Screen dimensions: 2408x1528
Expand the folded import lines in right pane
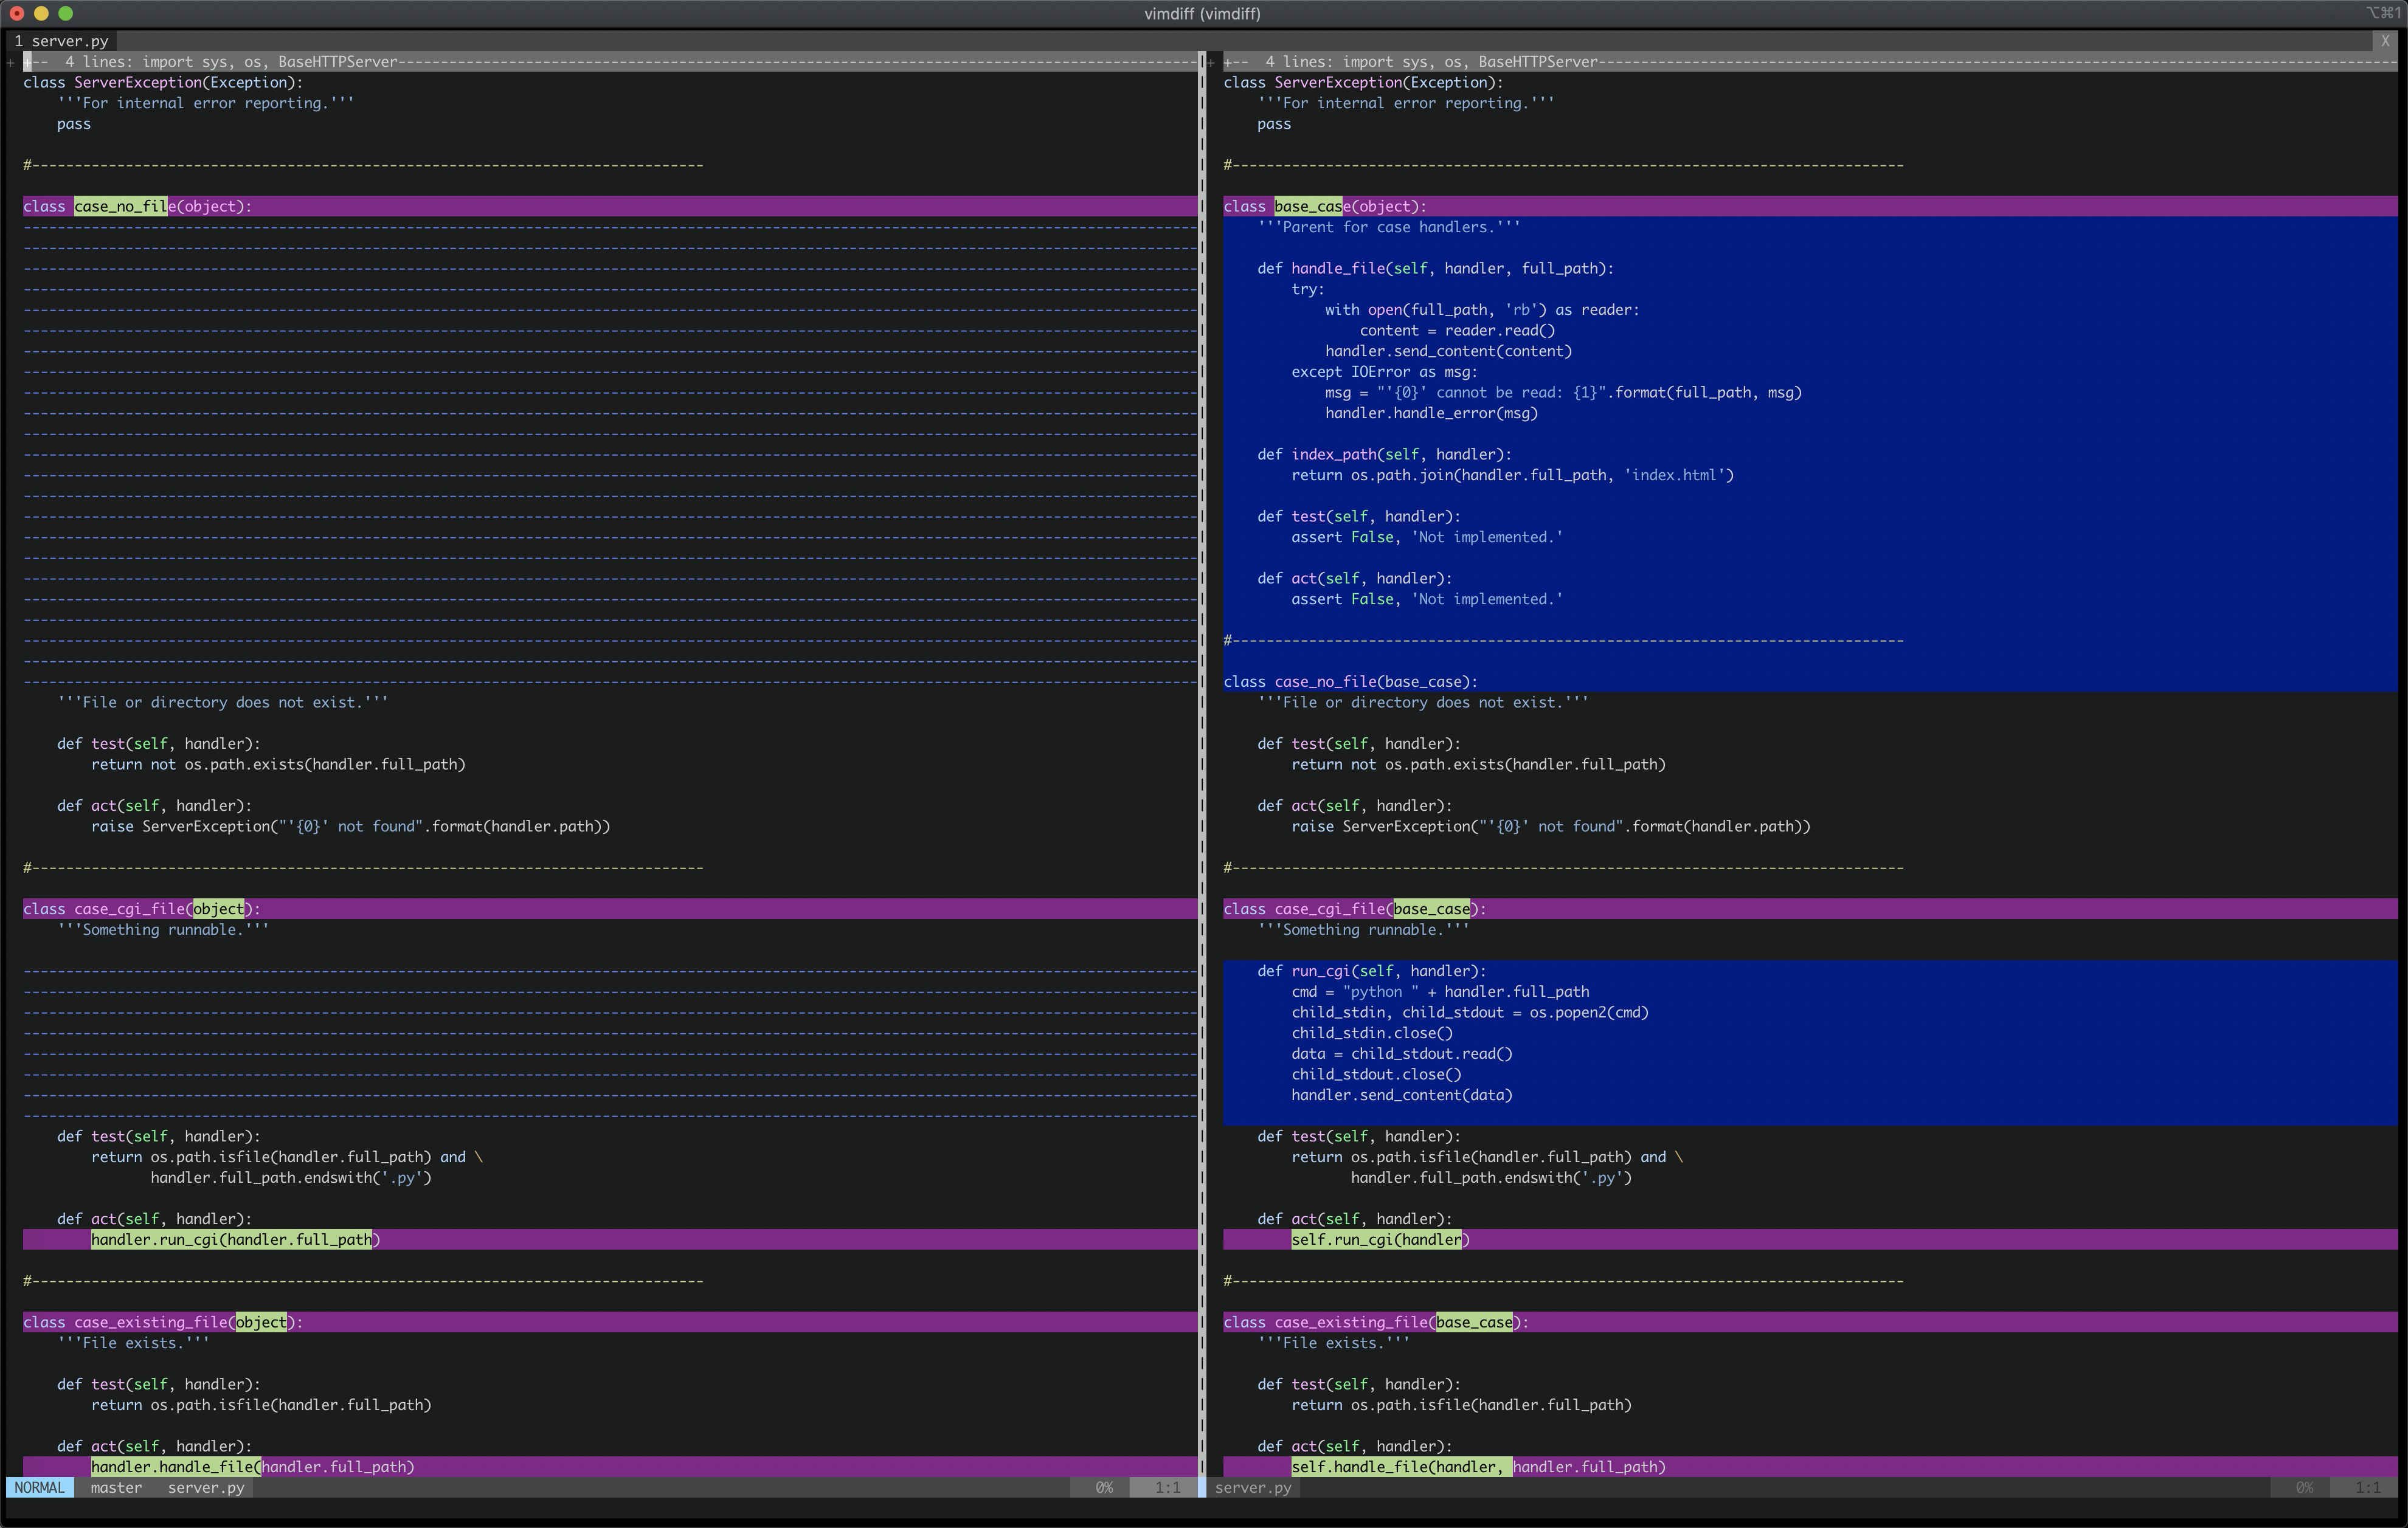tap(1810, 61)
